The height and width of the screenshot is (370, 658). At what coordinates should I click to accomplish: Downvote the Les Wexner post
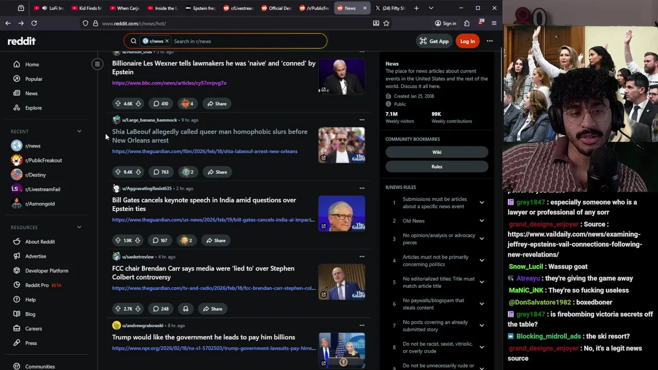pyautogui.click(x=138, y=104)
